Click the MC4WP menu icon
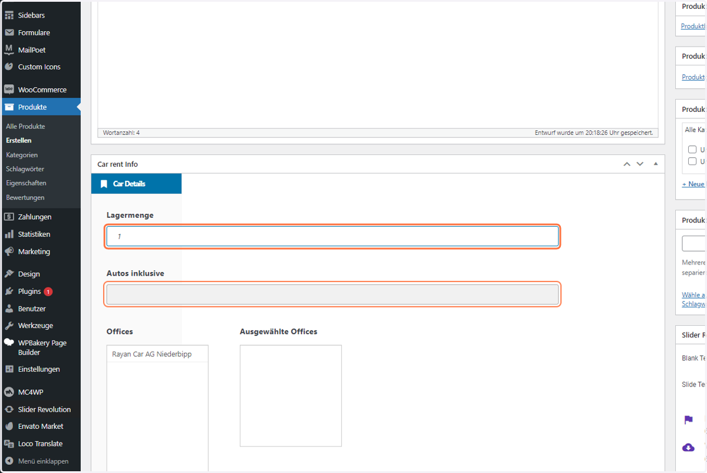This screenshot has height=473, width=707. coord(9,392)
